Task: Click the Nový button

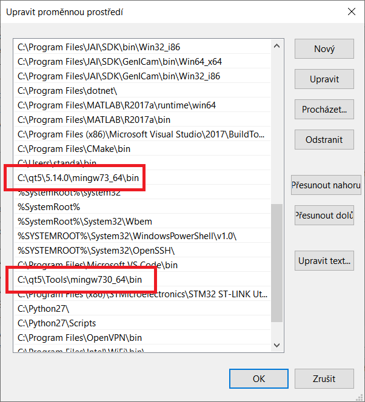Action: click(x=324, y=49)
